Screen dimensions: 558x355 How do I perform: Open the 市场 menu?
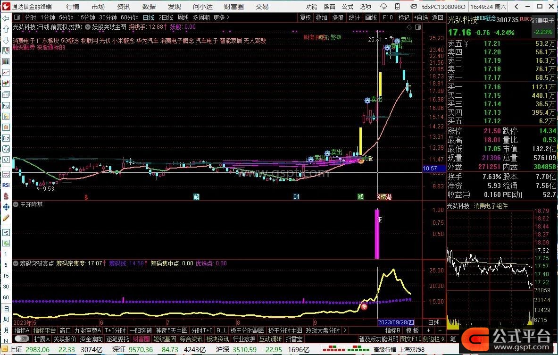click(x=98, y=7)
